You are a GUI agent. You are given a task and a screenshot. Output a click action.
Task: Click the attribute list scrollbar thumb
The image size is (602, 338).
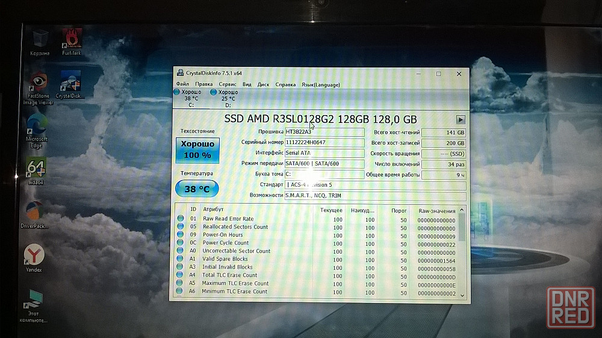[x=462, y=227]
